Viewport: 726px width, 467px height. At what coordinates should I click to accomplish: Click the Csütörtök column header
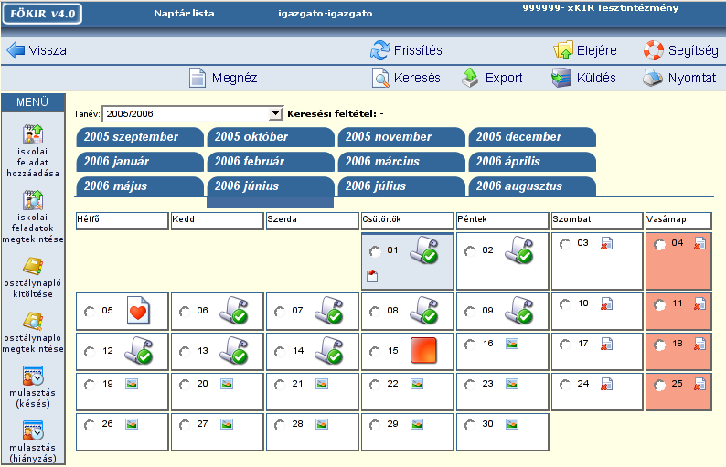(x=407, y=220)
